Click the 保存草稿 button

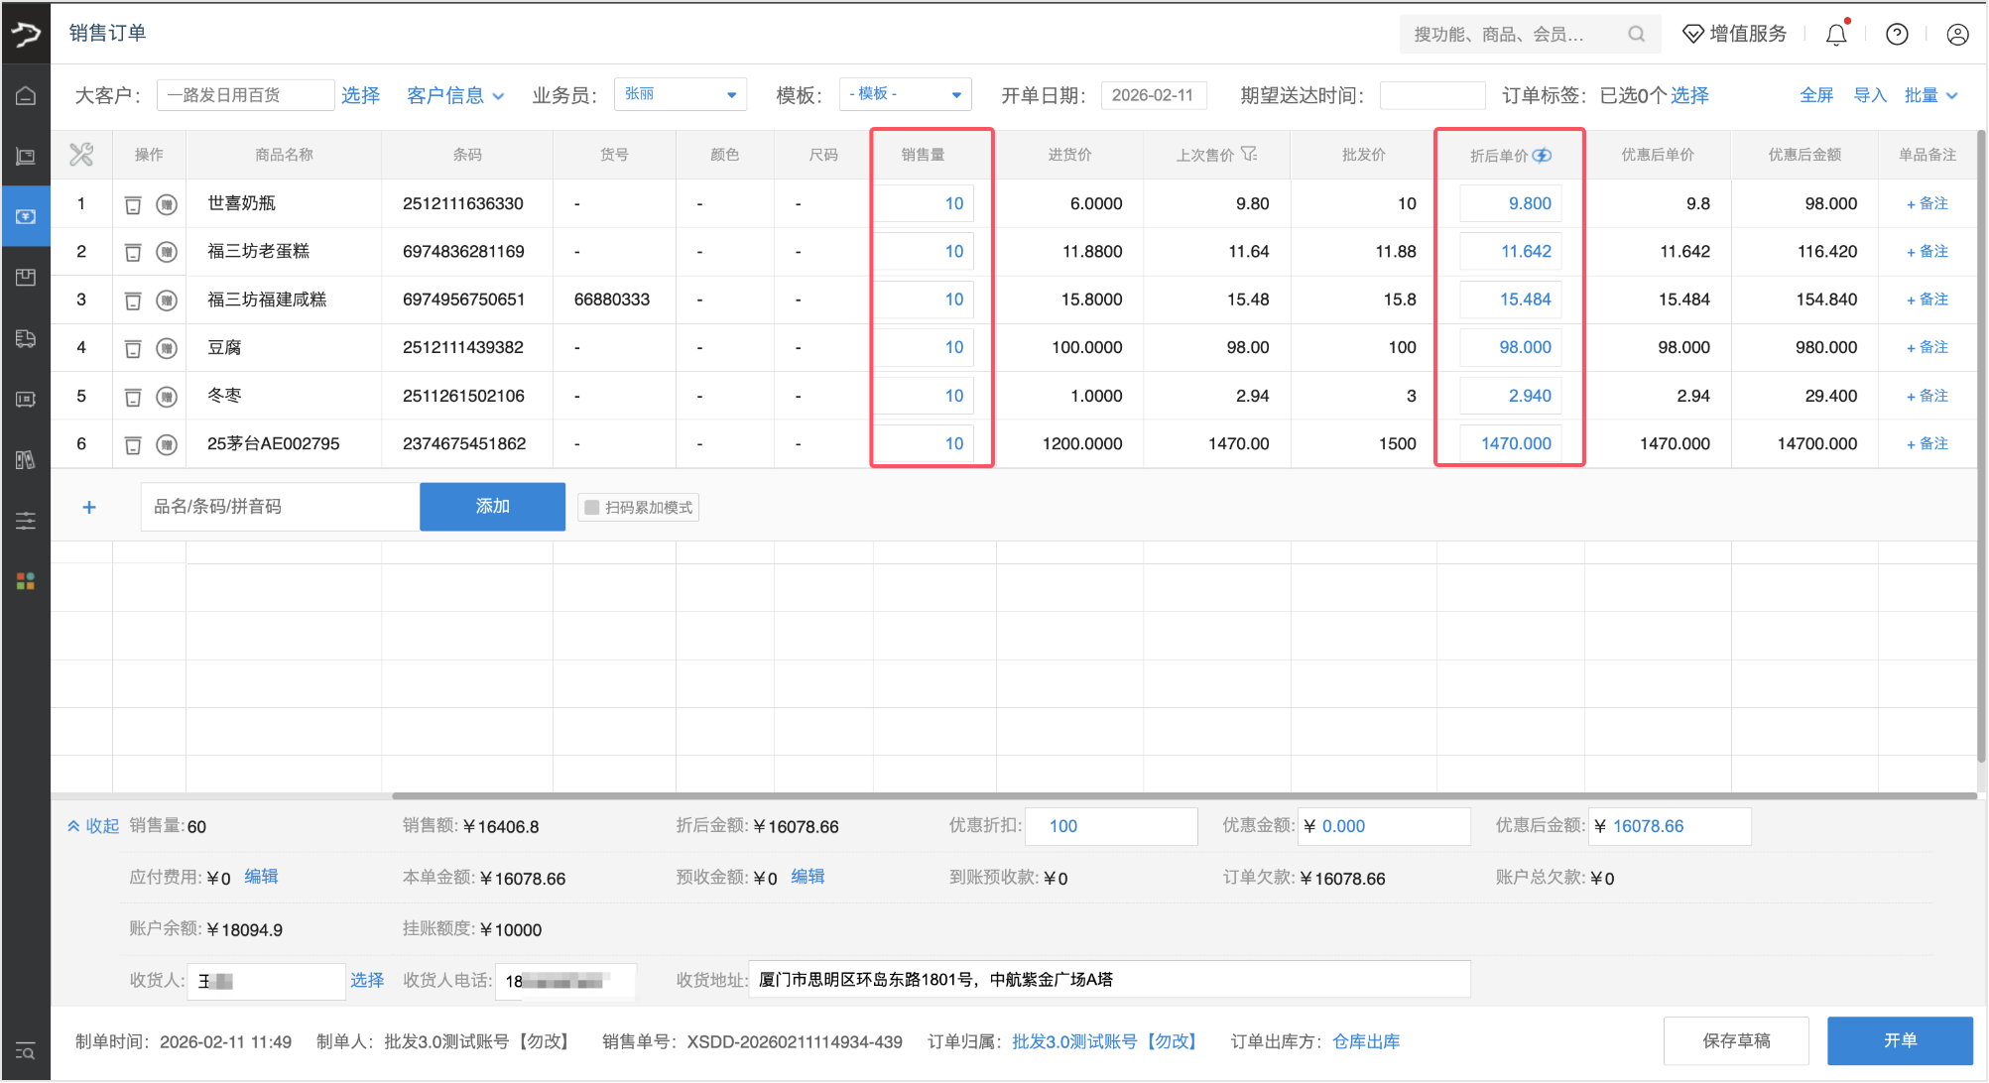pyautogui.click(x=1736, y=1040)
